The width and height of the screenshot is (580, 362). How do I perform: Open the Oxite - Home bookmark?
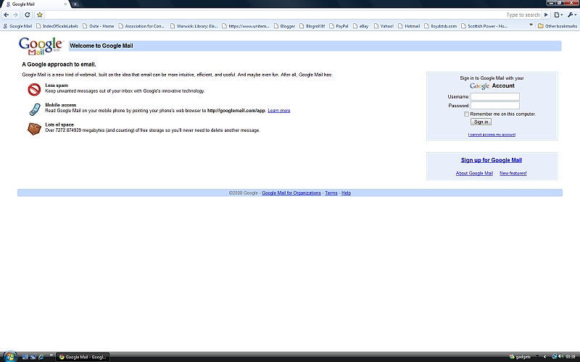99,26
